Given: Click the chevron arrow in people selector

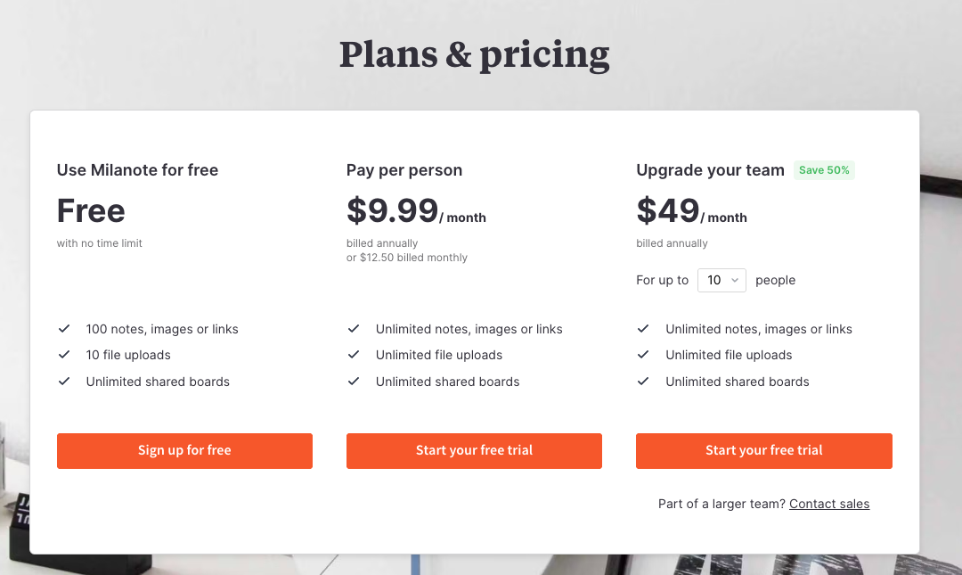Looking at the screenshot, I should point(734,280).
